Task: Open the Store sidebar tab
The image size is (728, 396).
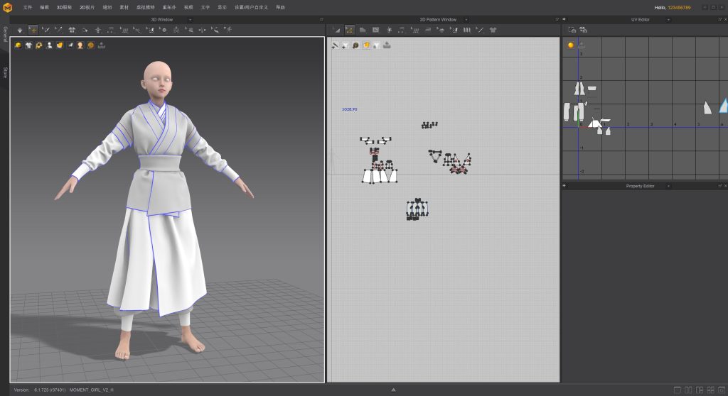Action: tap(5, 72)
